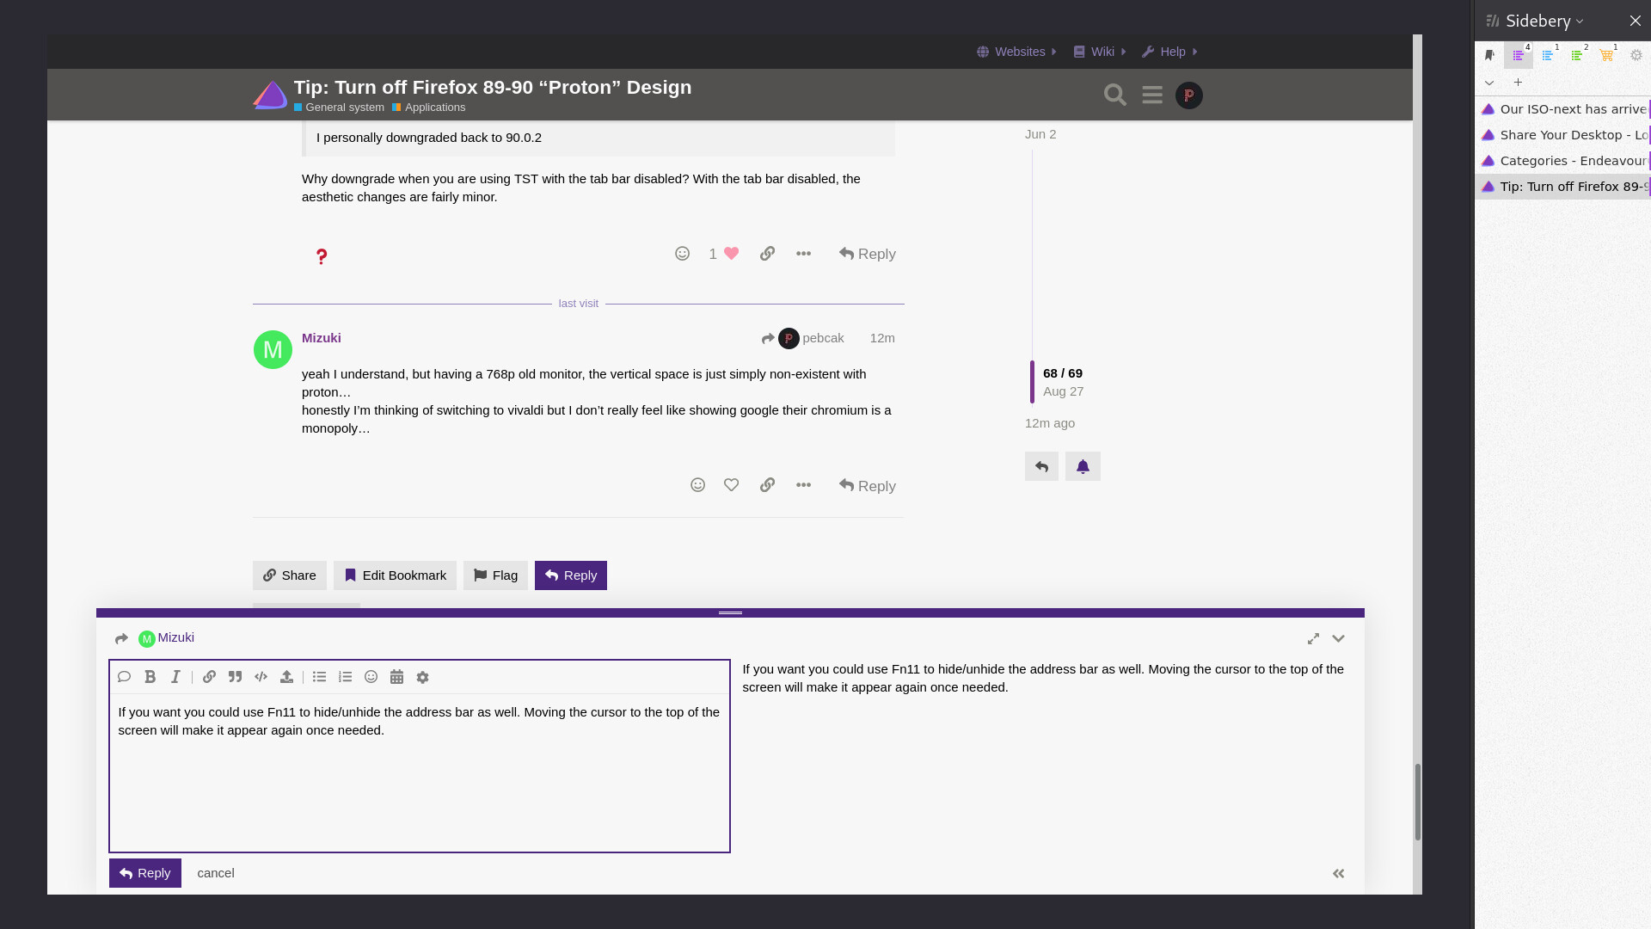Image resolution: width=1651 pixels, height=929 pixels.
Task: Open the Applications subcategory link
Action: [x=429, y=108]
